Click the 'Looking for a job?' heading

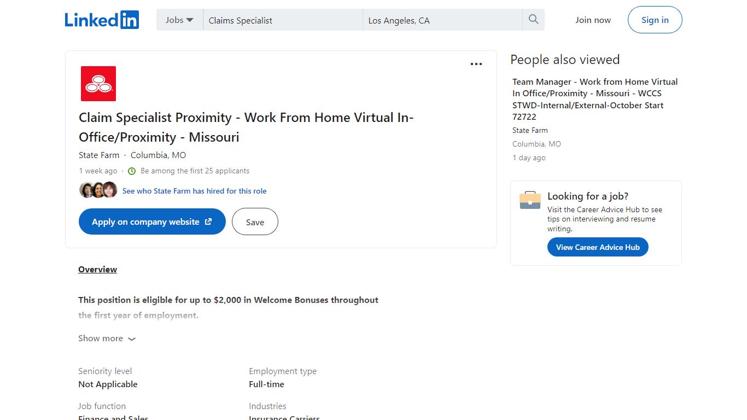588,196
